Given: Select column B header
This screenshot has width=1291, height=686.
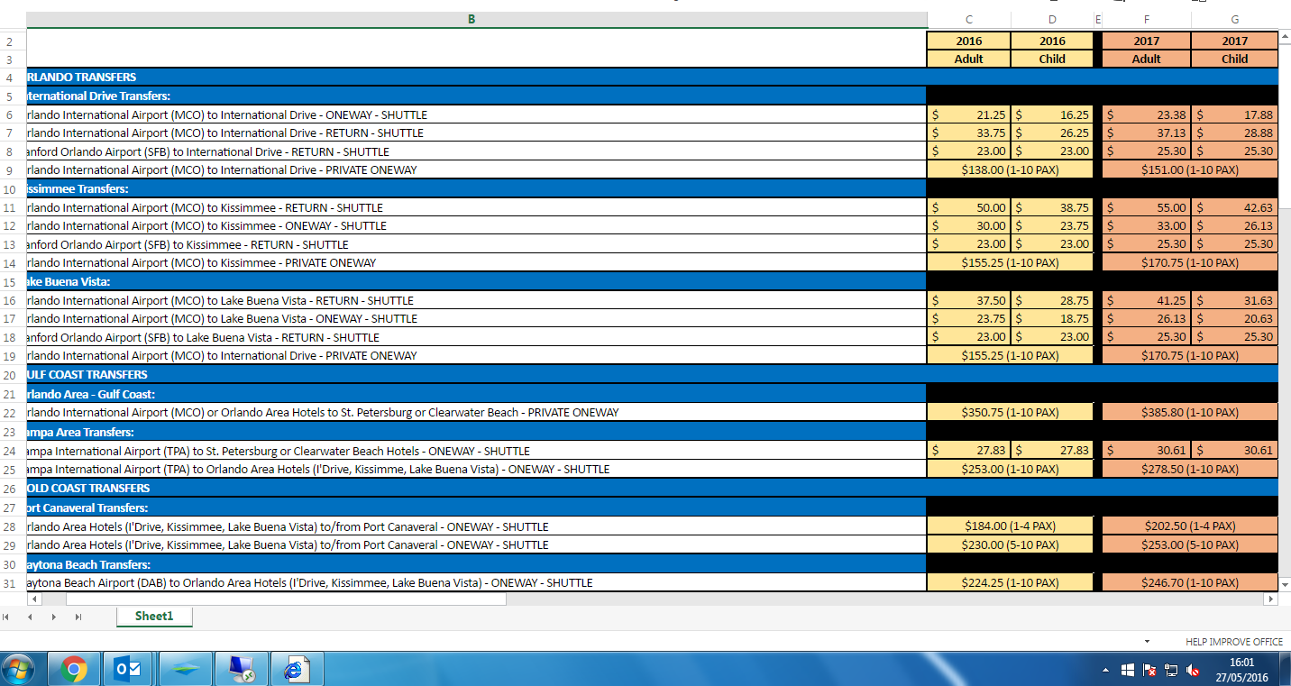Looking at the screenshot, I should coord(471,19).
